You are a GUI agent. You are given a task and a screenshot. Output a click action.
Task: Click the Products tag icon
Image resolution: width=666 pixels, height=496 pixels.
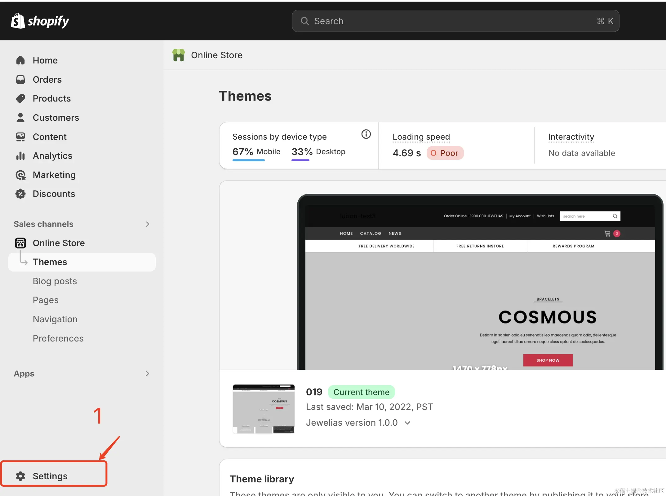[x=20, y=98]
